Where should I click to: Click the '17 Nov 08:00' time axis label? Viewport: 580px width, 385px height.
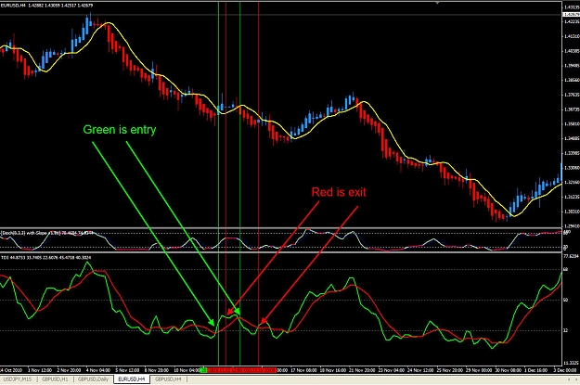coord(304,370)
